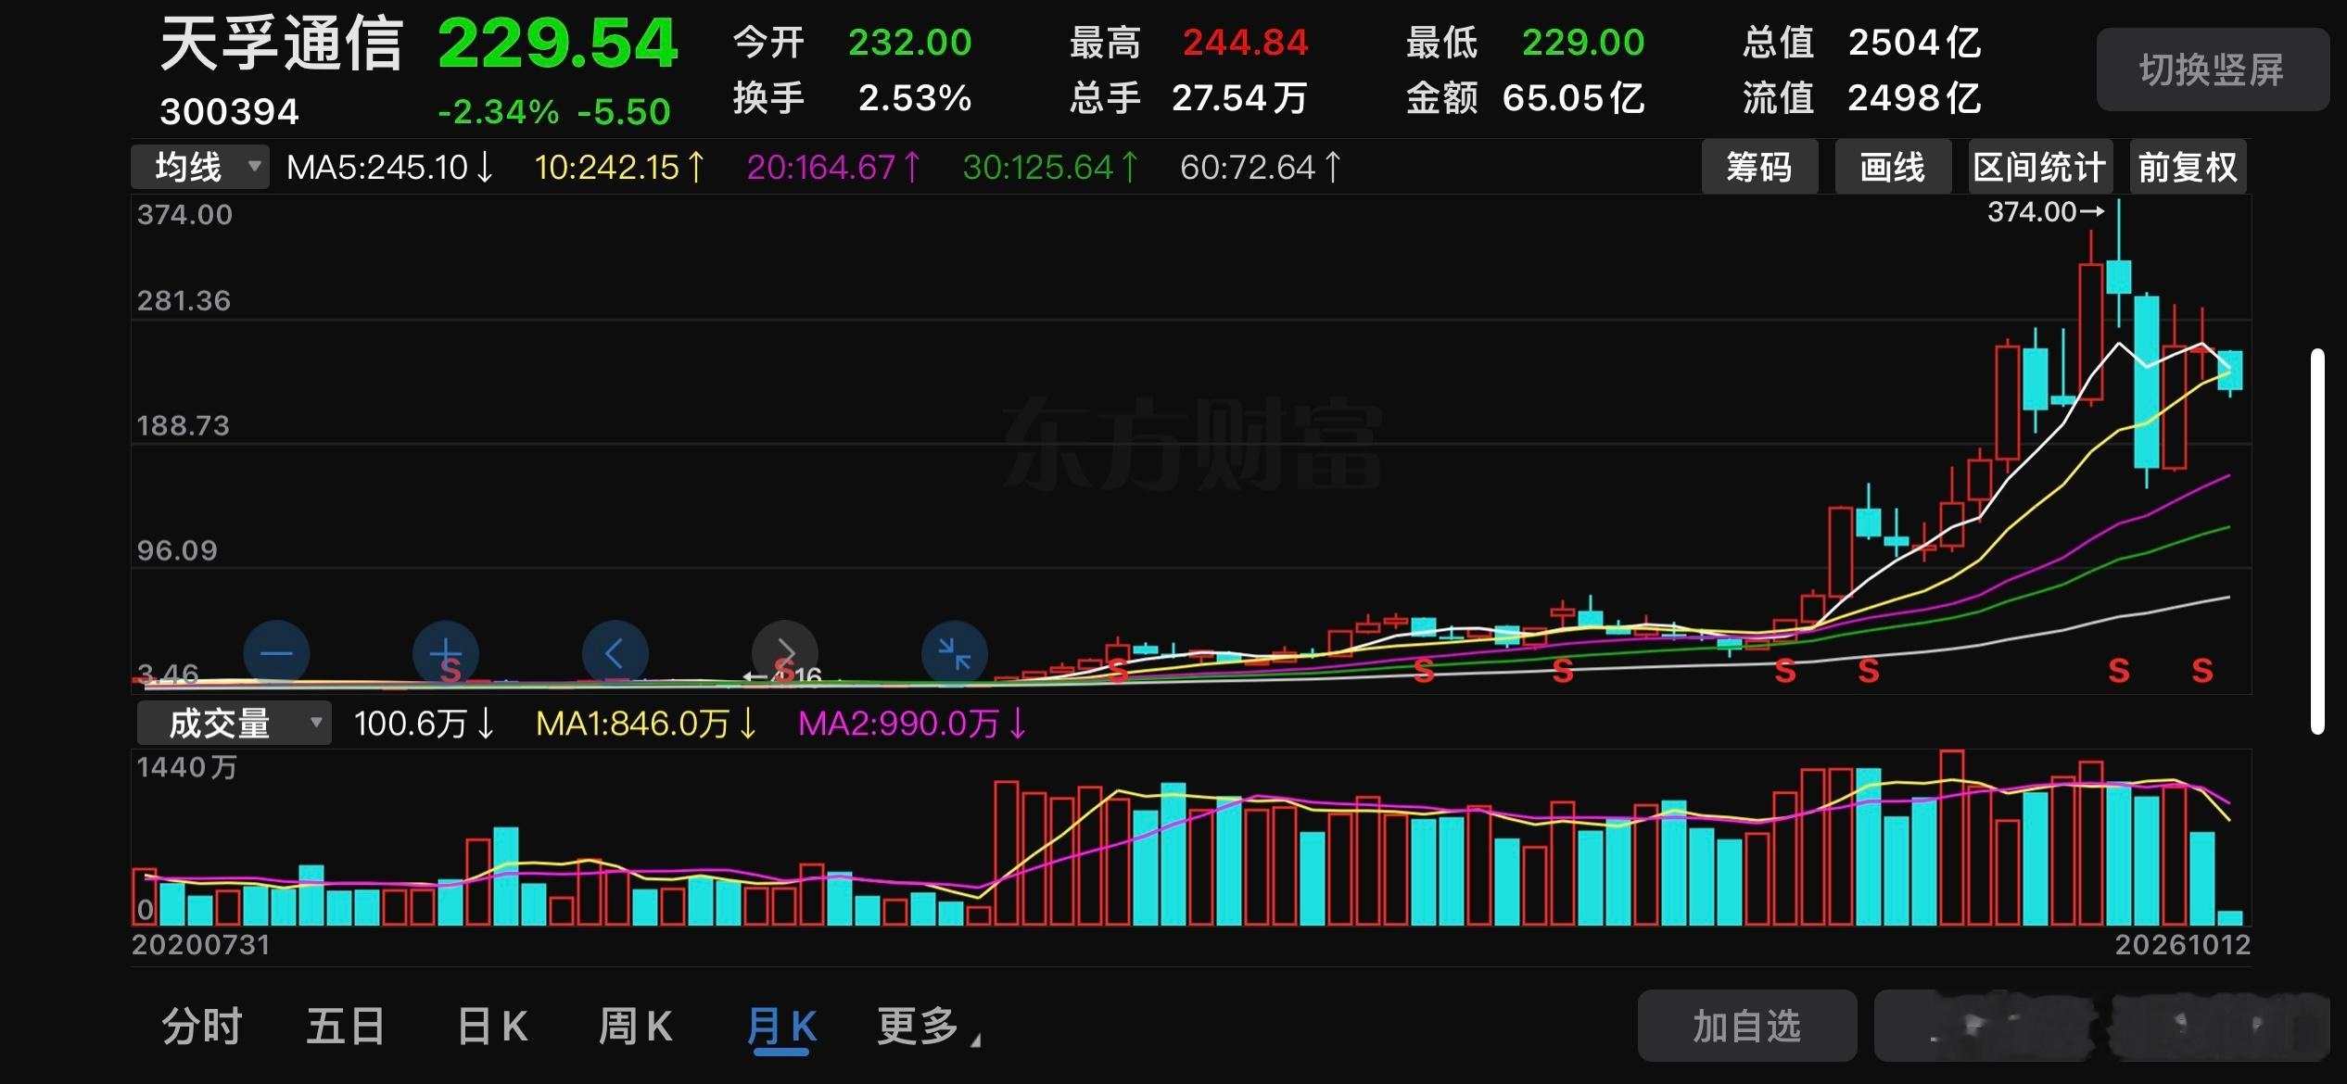
Task: Click the MA1:846.0万 volume average
Action: point(647,724)
